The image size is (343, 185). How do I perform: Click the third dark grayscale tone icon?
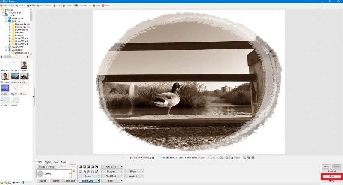pos(88,167)
